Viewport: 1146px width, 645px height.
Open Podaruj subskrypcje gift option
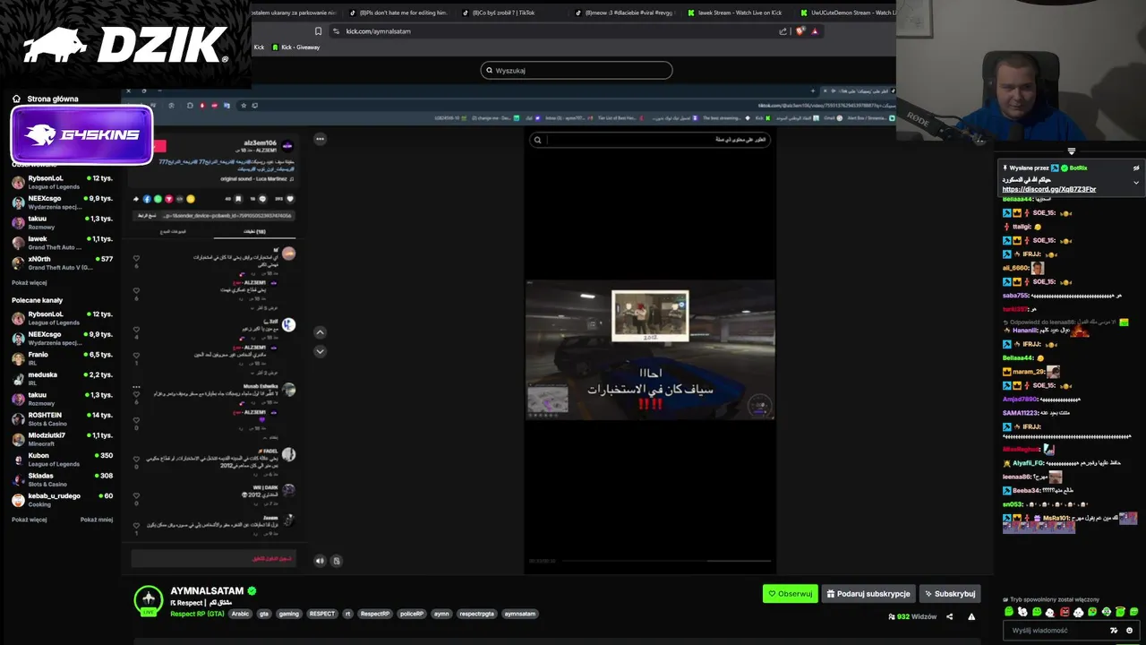pyautogui.click(x=868, y=594)
